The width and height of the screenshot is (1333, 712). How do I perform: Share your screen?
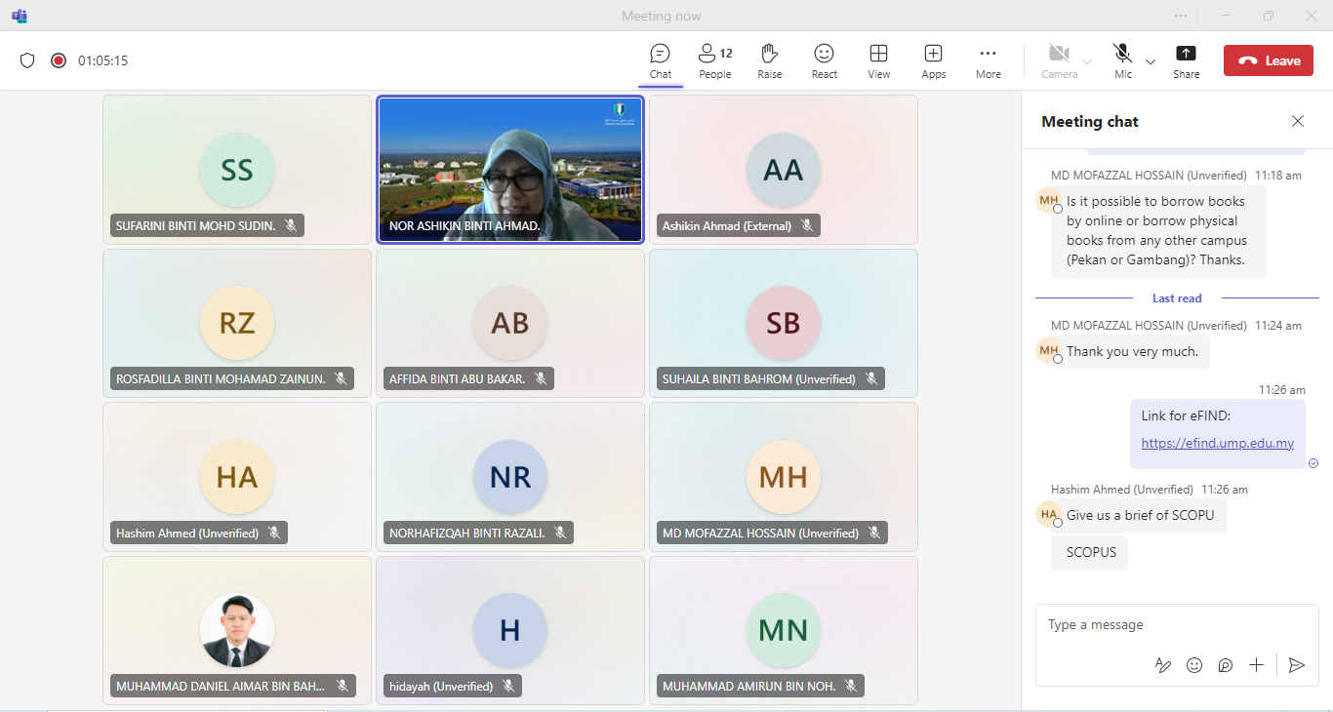(1187, 60)
